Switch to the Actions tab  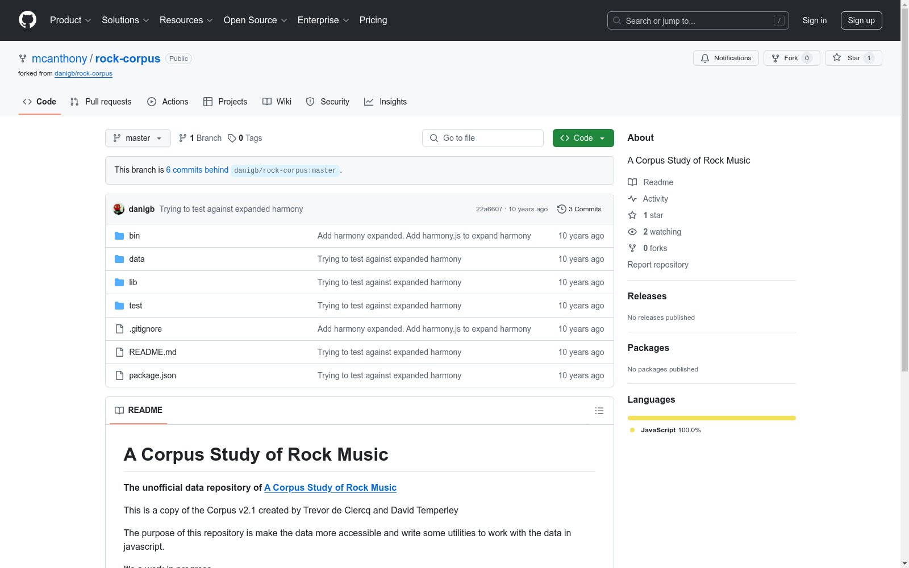pyautogui.click(x=168, y=102)
